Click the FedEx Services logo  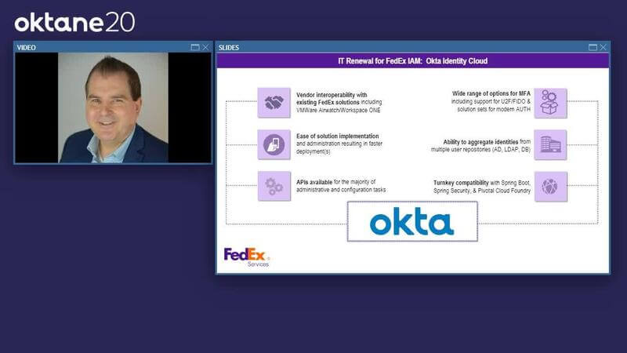247,257
